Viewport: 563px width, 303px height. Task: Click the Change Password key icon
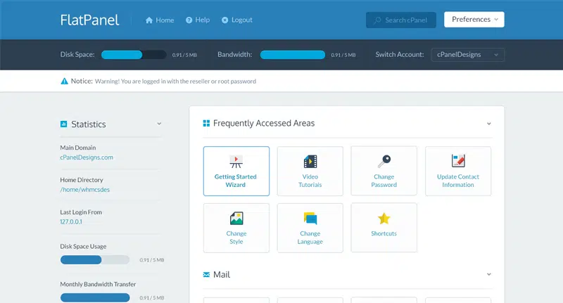tap(384, 161)
